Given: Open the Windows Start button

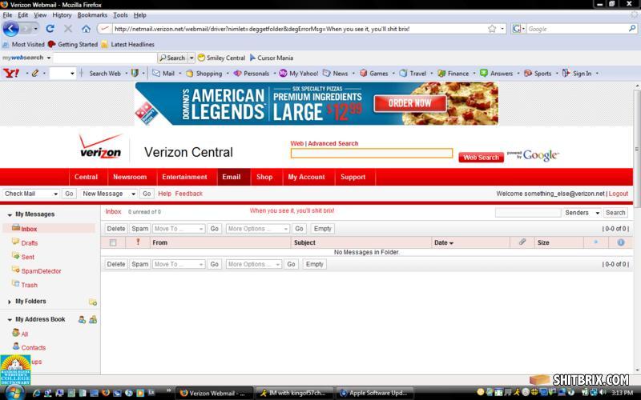Looking at the screenshot, I should pos(14,393).
